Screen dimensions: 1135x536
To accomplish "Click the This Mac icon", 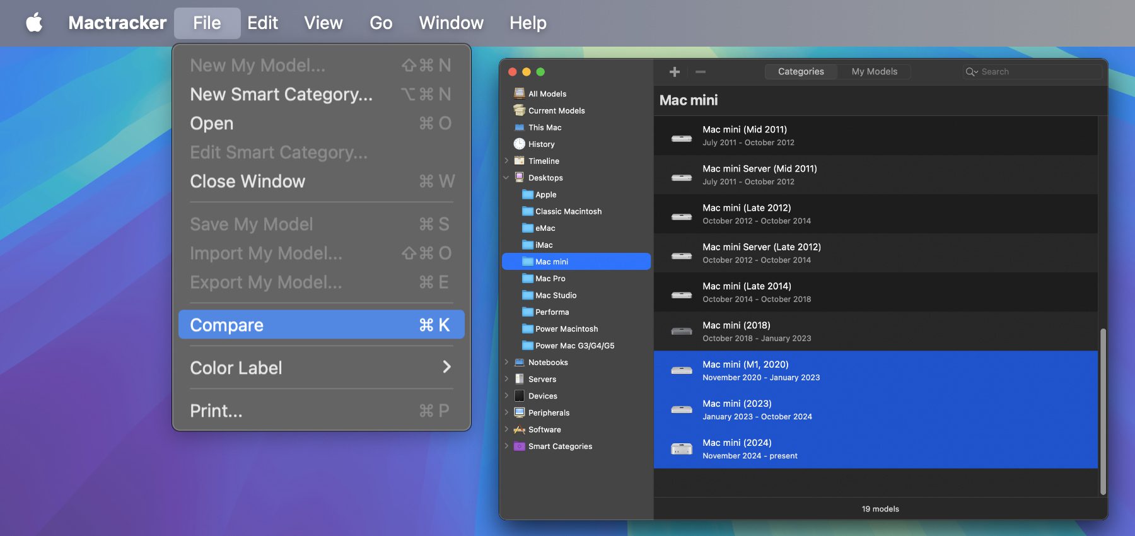I will click(520, 127).
